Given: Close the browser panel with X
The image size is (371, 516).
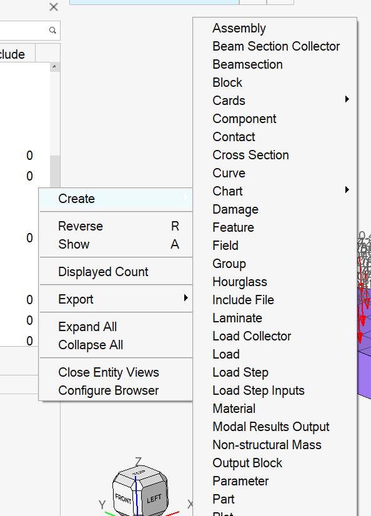Looking at the screenshot, I should click(x=54, y=7).
